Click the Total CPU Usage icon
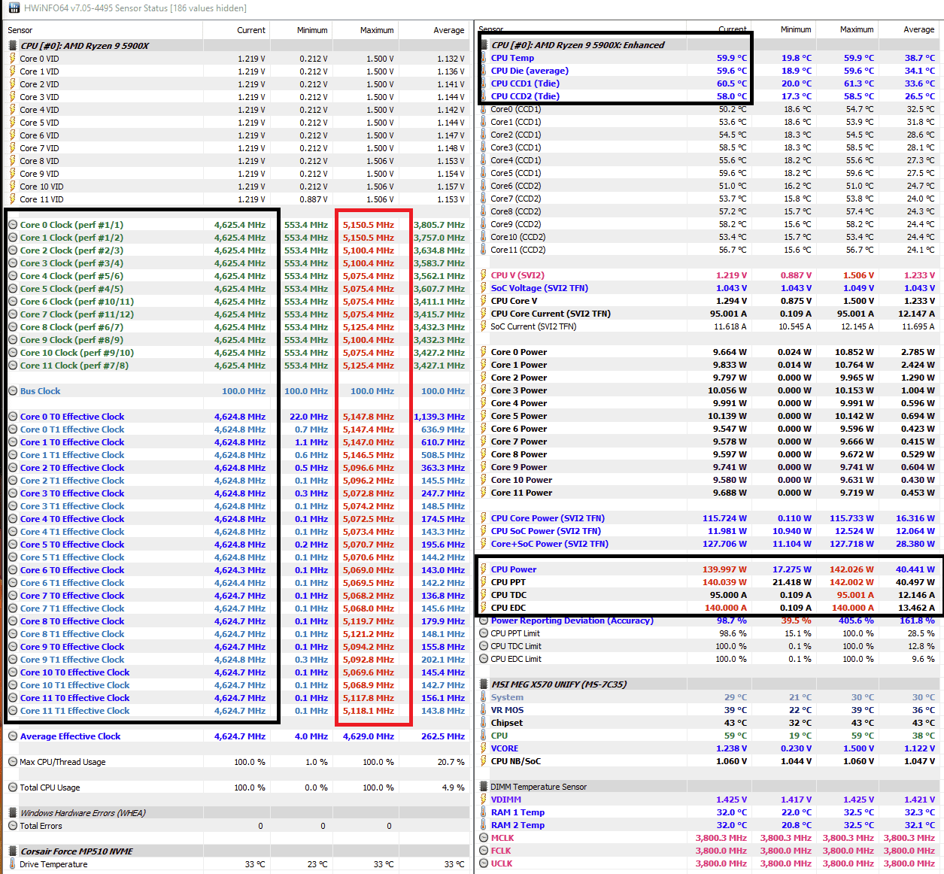The image size is (944, 874). (13, 788)
